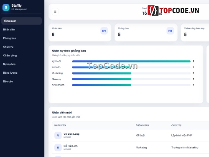209x157 pixels.
Task: Toggle the hamburger menu button
Action: tap(55, 12)
